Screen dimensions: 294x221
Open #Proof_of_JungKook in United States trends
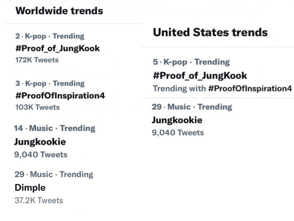200,76
